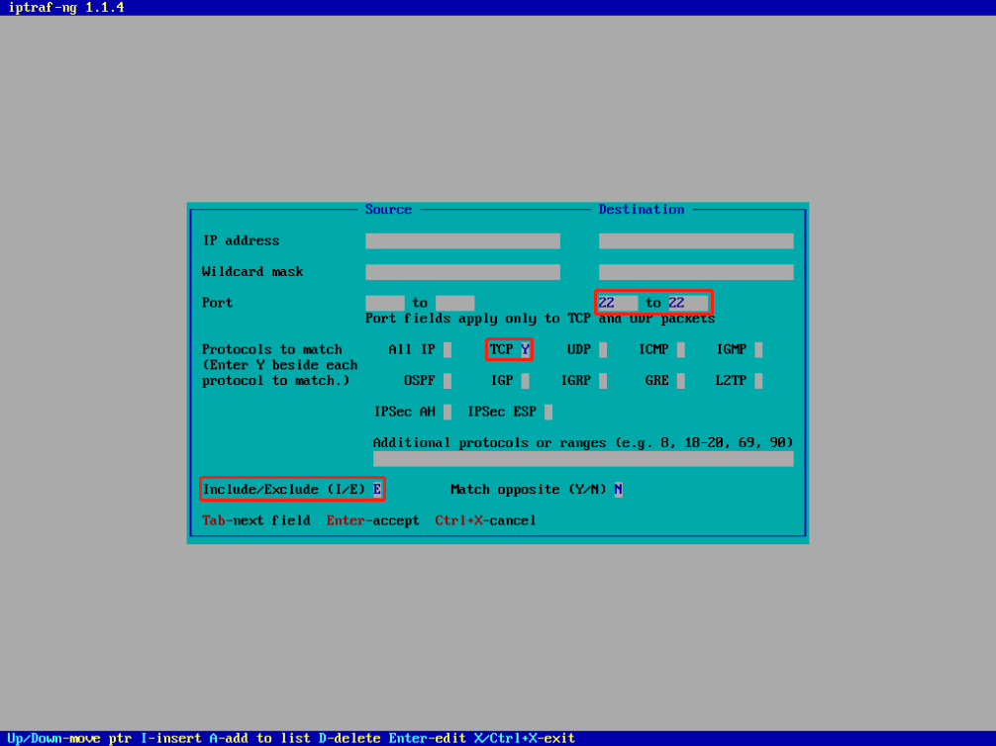Click the Source IP address field
The height and width of the screenshot is (746, 996).
(x=462, y=241)
